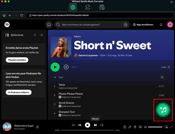The width and height of the screenshot is (175, 134).
Task: Click "Playlist erstellen" button
Action: click(17, 60)
